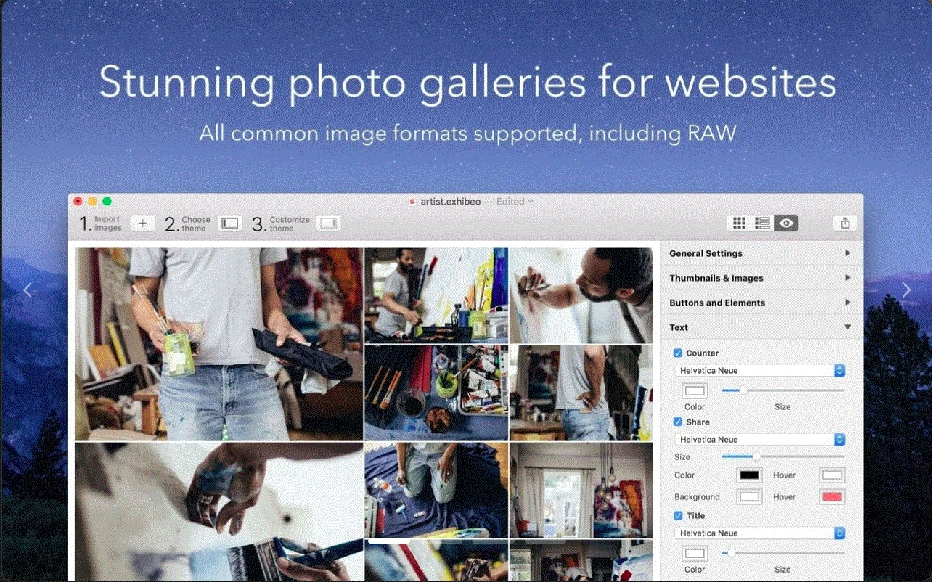Uncheck the Title checkbox

click(678, 516)
